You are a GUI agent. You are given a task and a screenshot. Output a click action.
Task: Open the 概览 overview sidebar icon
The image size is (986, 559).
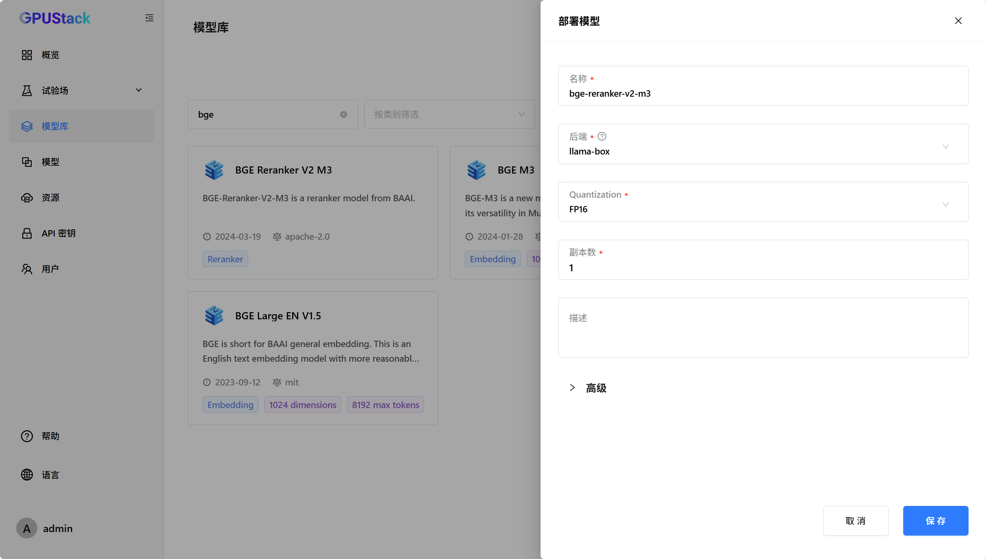pos(27,55)
